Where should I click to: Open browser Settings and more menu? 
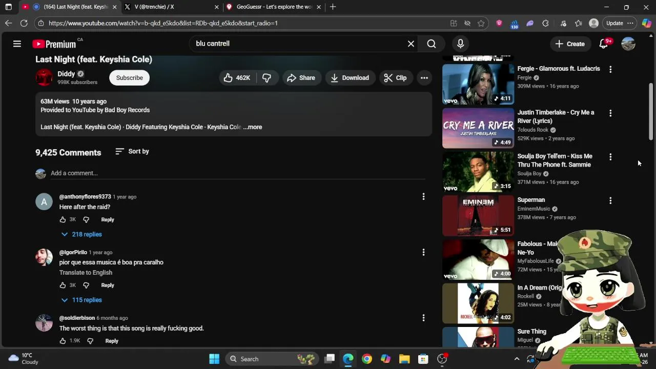click(x=630, y=23)
